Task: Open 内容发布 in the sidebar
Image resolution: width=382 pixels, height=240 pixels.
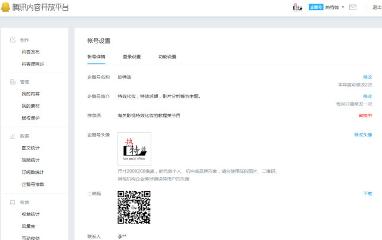Action: pyautogui.click(x=30, y=52)
